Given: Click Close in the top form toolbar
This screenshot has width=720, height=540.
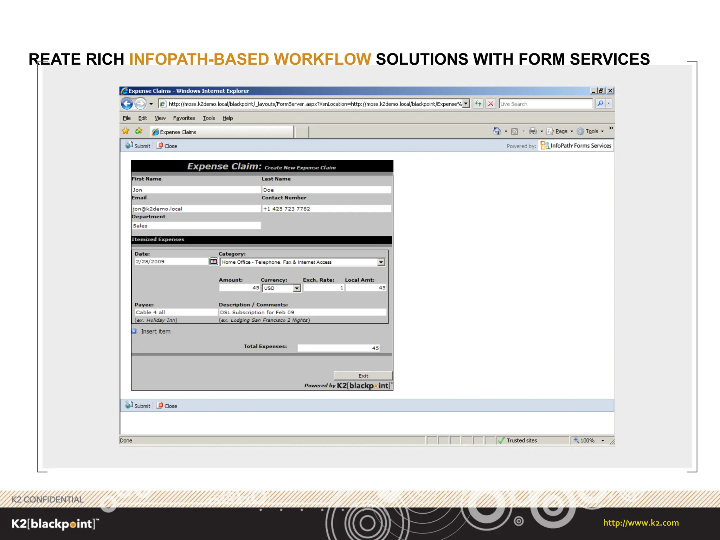Looking at the screenshot, I should coord(167,146).
